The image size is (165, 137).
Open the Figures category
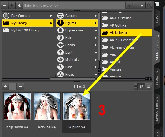pyautogui.click(x=77, y=23)
